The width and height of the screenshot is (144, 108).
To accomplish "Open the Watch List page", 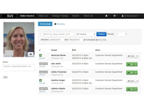I will (x=88, y=16).
